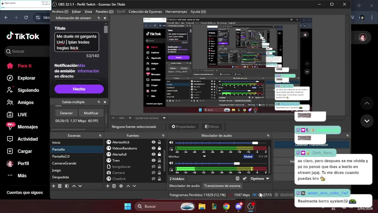Screen dimensions: 378x213
Task: Open advanced audio properties gears icon
Action: (245, 179)
